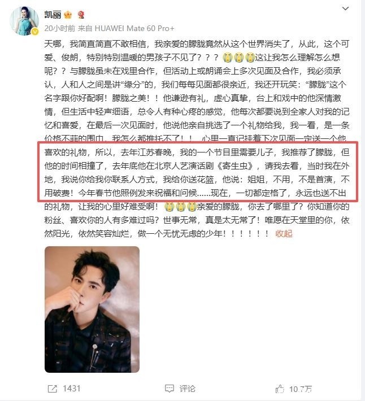Viewport: 365px width, 401px height.
Task: Click first crying emoji group in text
Action: 238,58
